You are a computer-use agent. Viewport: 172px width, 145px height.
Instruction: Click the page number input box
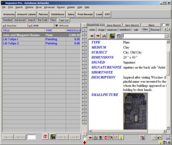tap(31, 137)
